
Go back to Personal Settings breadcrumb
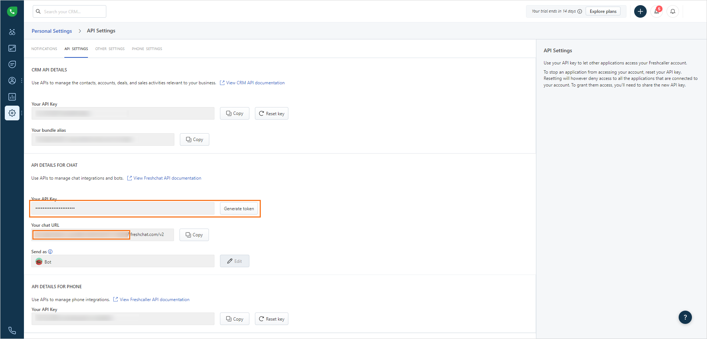click(52, 31)
